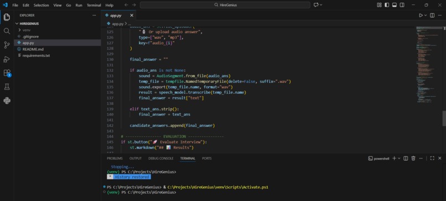Screen dimensions: 446x201
Task: Click the code minimap
Action: (429, 65)
